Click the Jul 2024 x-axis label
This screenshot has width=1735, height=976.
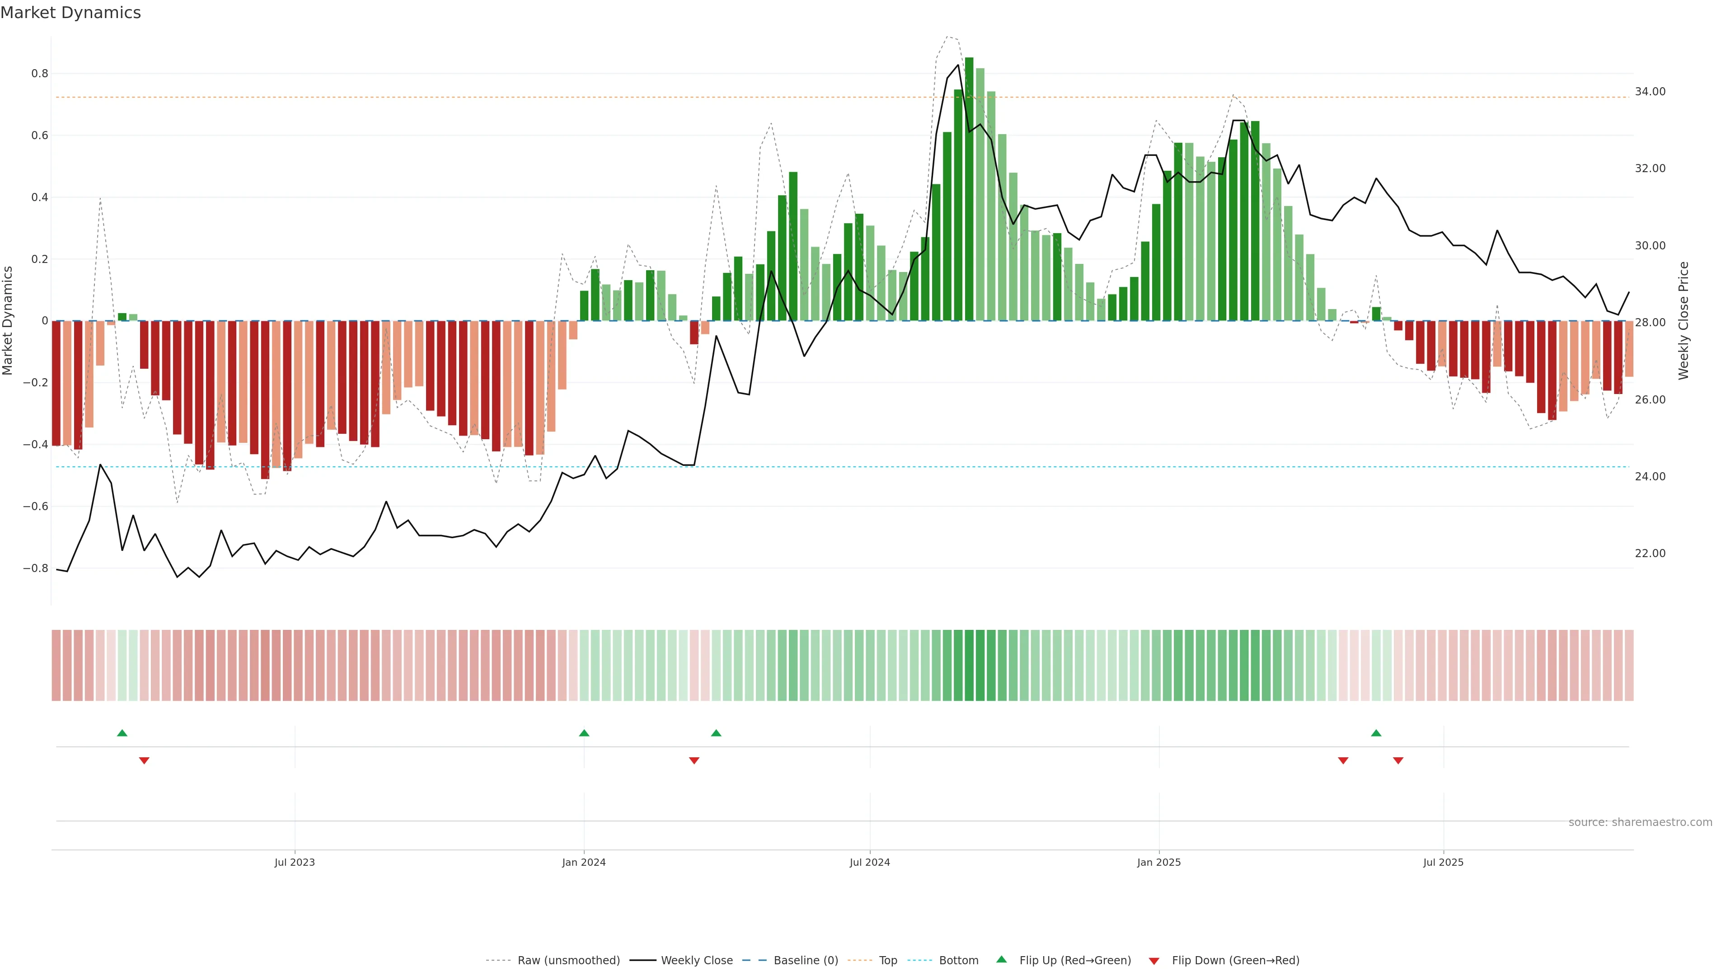point(869,862)
